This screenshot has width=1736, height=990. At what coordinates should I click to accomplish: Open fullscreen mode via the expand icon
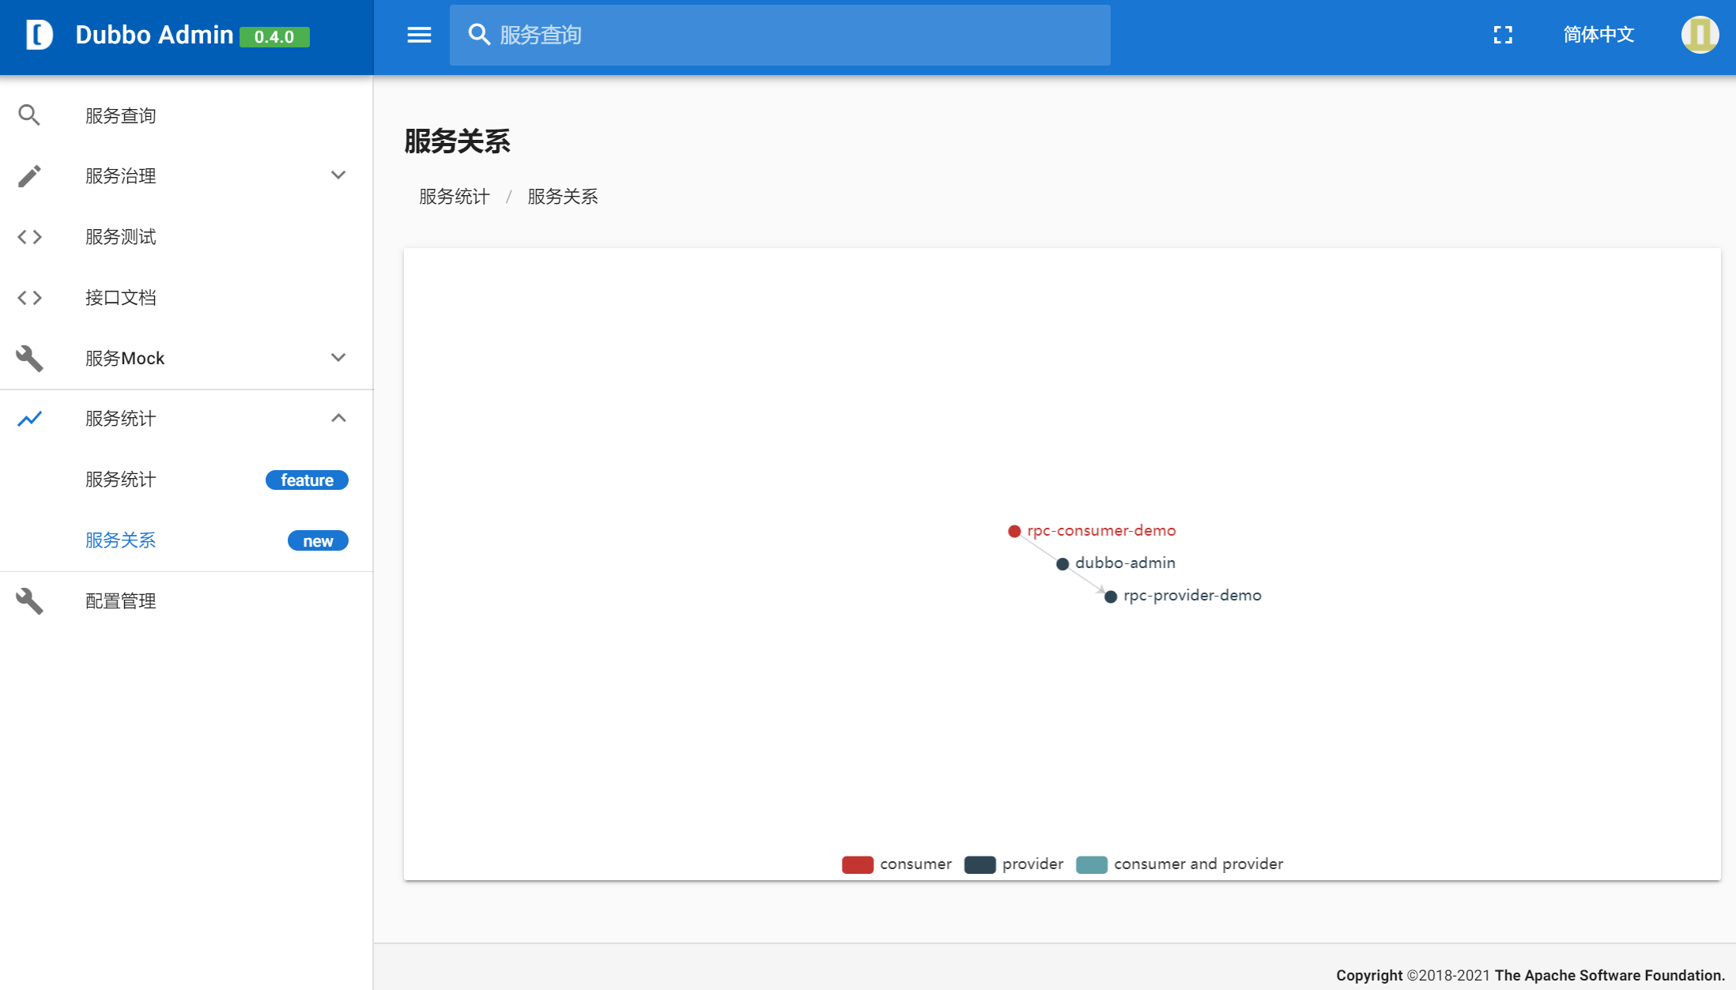1503,35
